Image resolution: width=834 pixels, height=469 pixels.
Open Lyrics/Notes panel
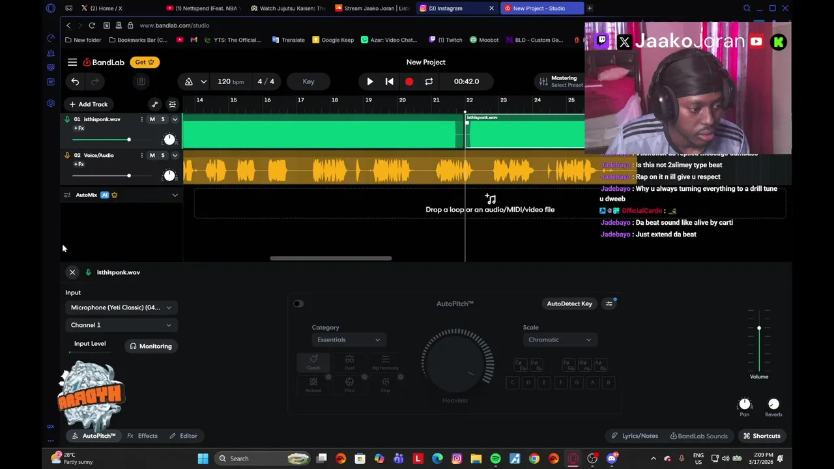(x=635, y=436)
